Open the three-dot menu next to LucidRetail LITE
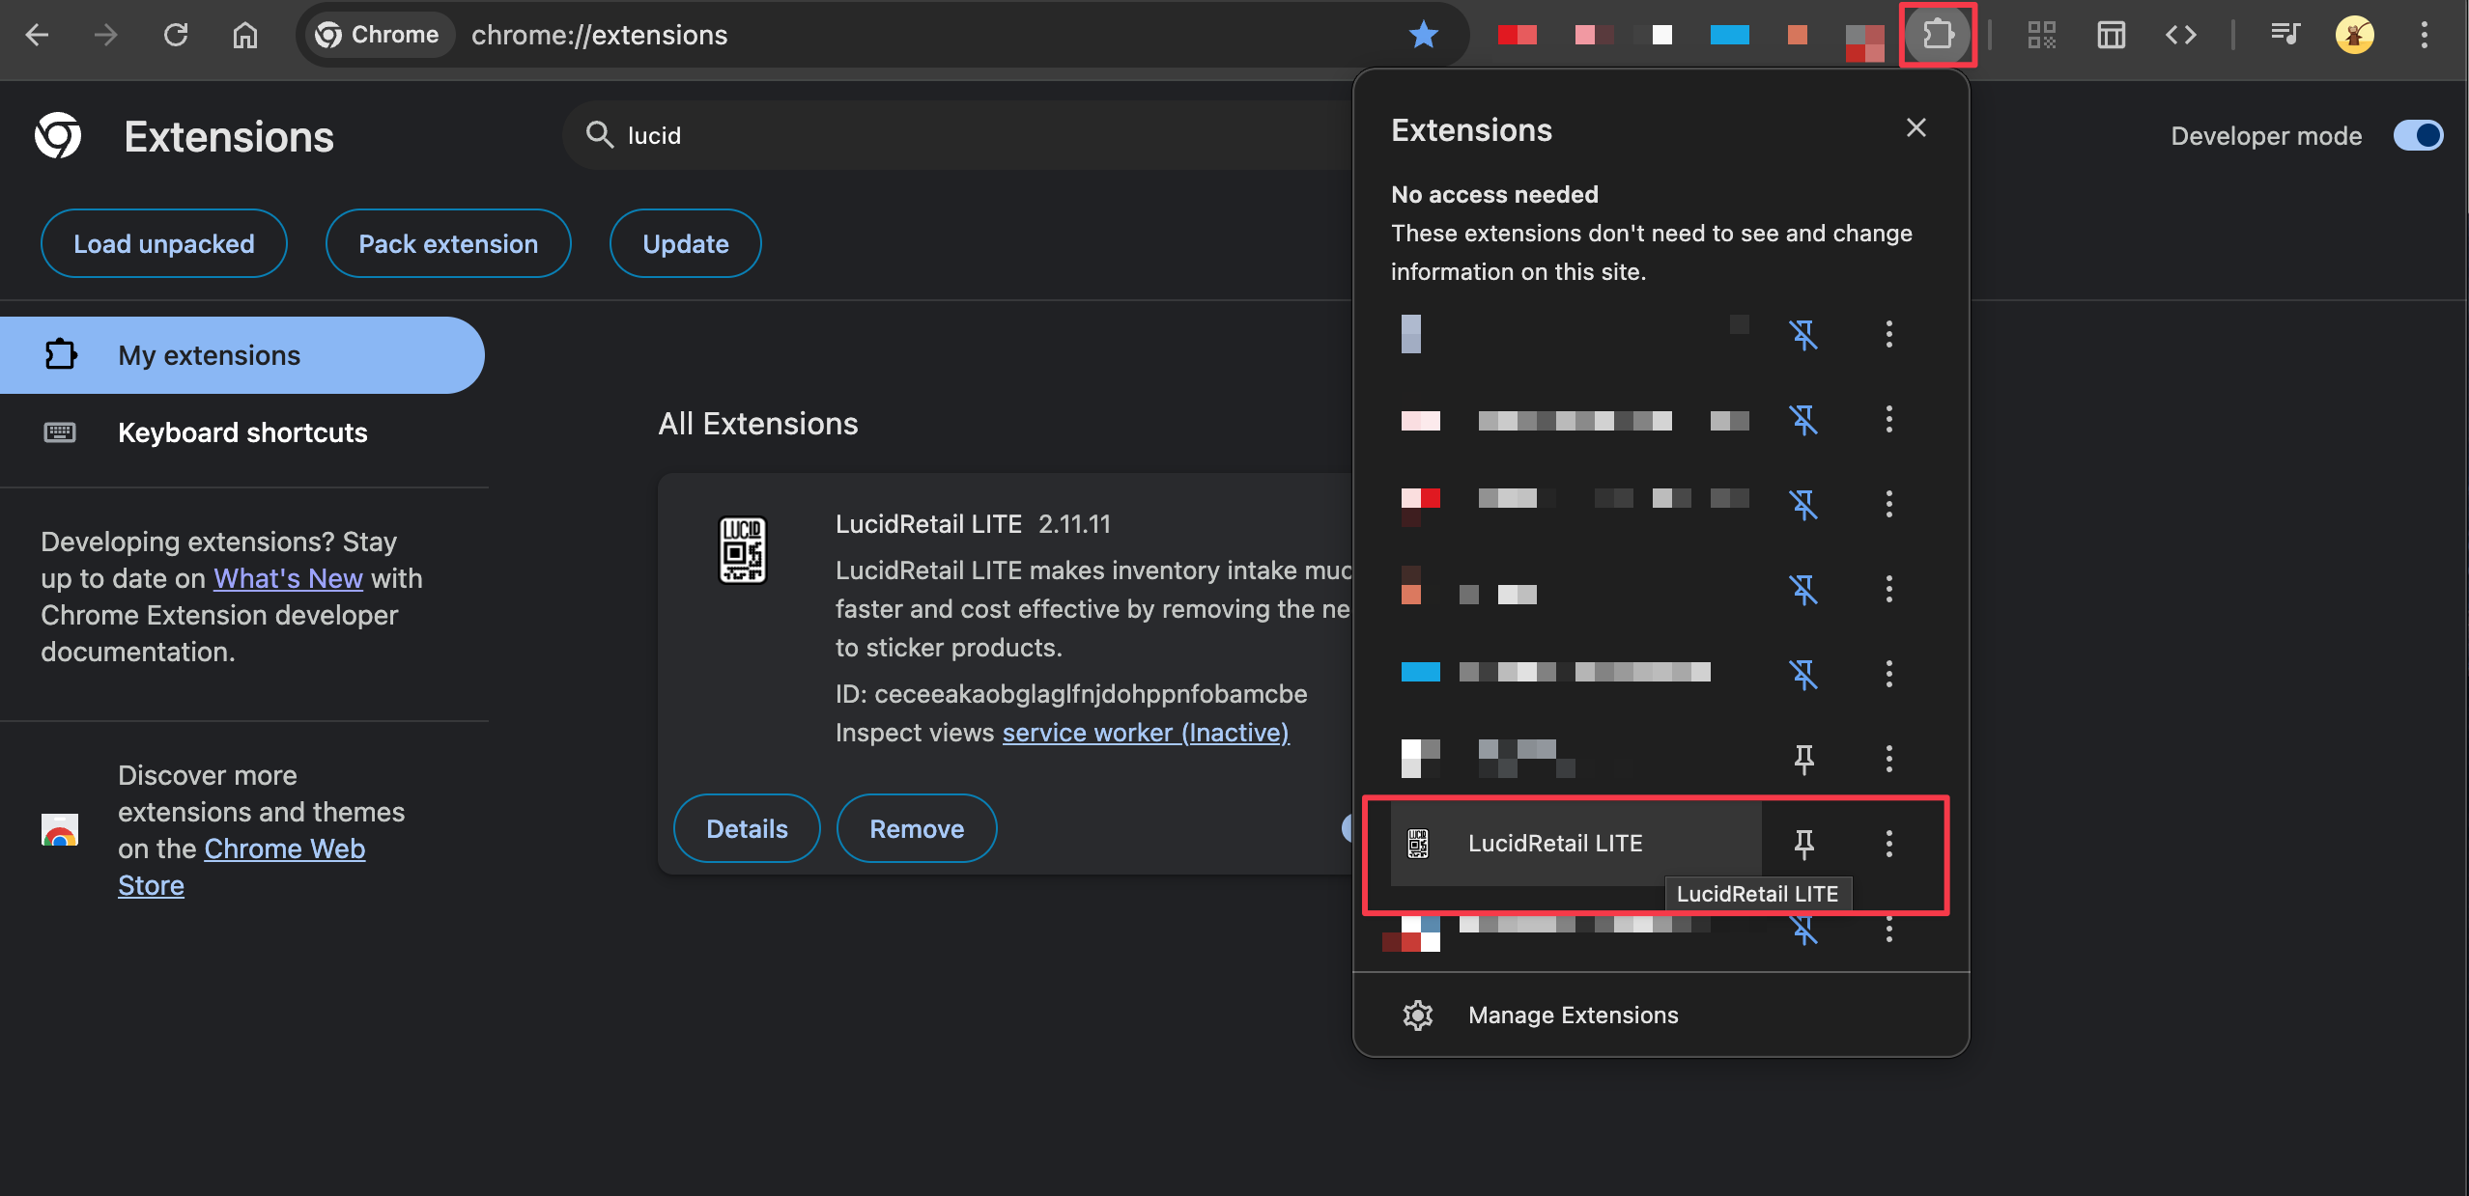 tap(1889, 842)
